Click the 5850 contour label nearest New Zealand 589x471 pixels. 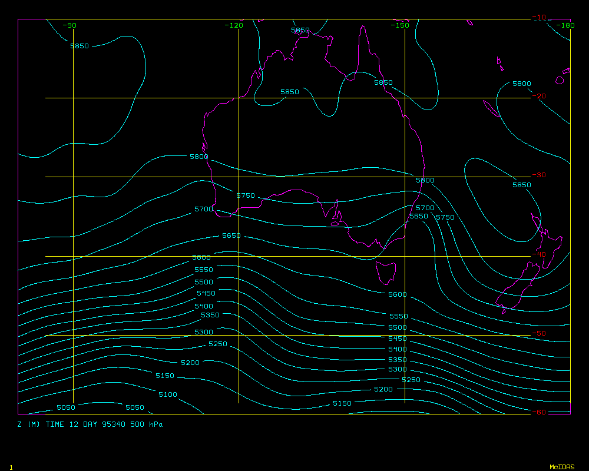[521, 185]
